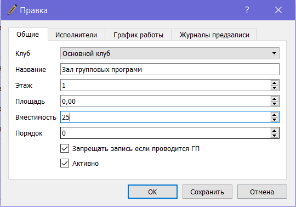This screenshot has width=296, height=207.
Task: Click the Клуб field label
Action: (x=22, y=54)
